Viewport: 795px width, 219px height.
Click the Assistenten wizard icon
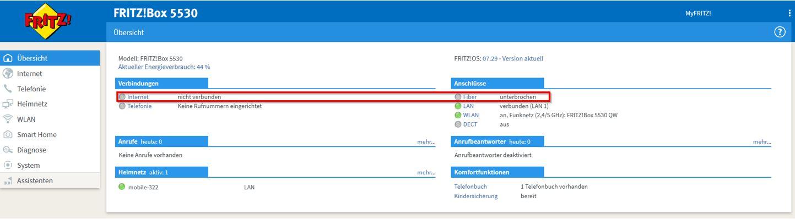[8, 180]
